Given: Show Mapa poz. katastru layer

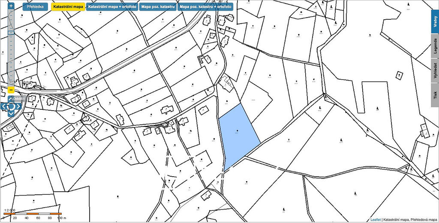Looking at the screenshot, I should [158, 7].
